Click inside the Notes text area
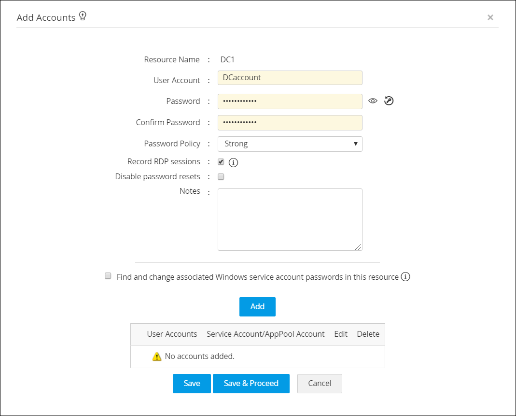 click(290, 219)
